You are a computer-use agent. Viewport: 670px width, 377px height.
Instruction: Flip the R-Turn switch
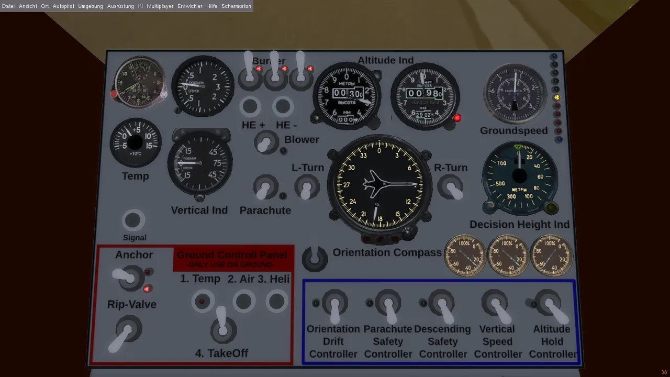tap(450, 187)
